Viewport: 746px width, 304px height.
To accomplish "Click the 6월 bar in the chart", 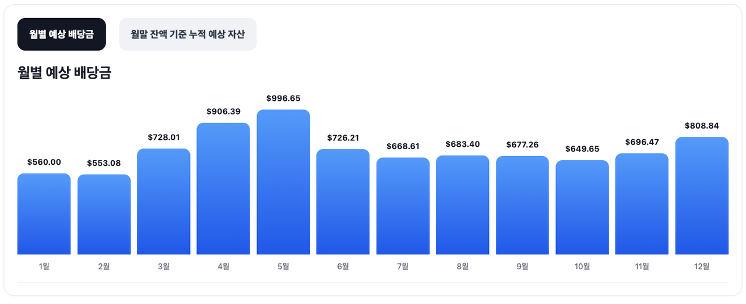I will [x=343, y=202].
